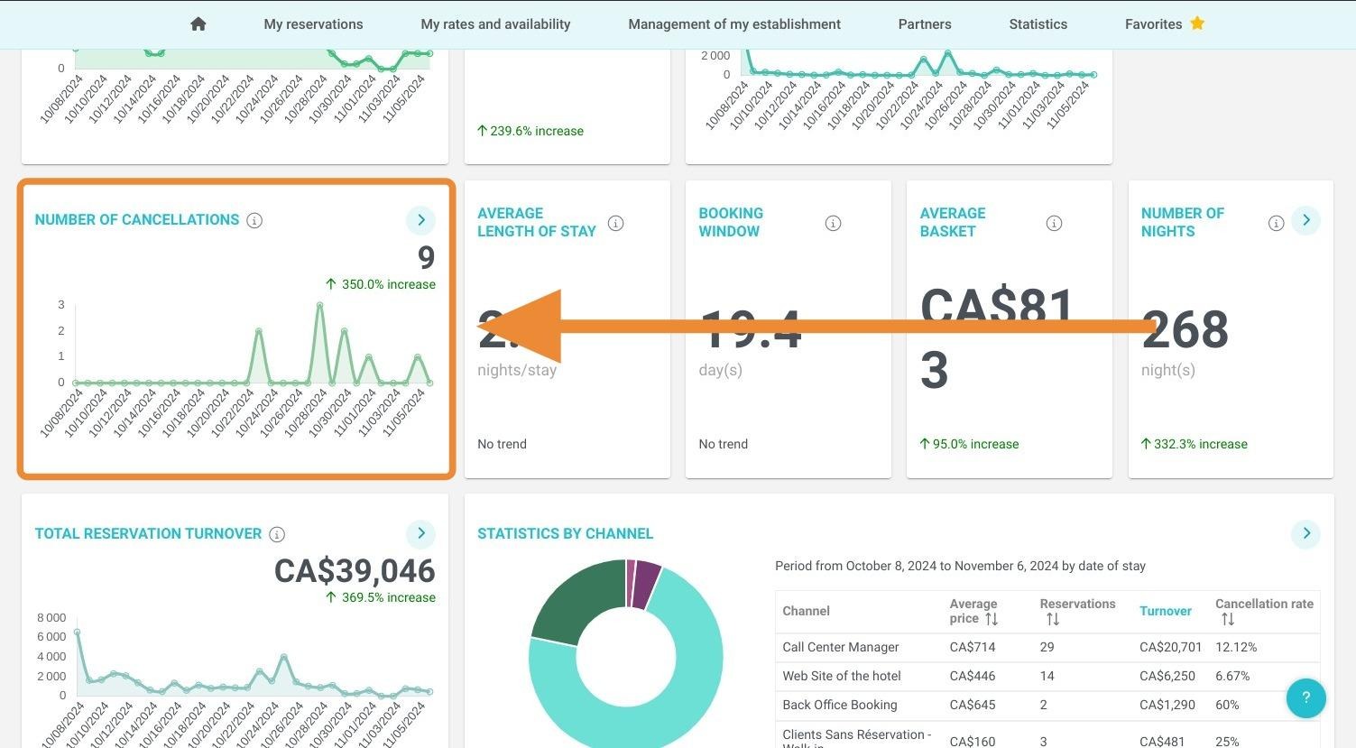This screenshot has height=748, width=1356.
Task: Go to the home icon
Action: (198, 24)
